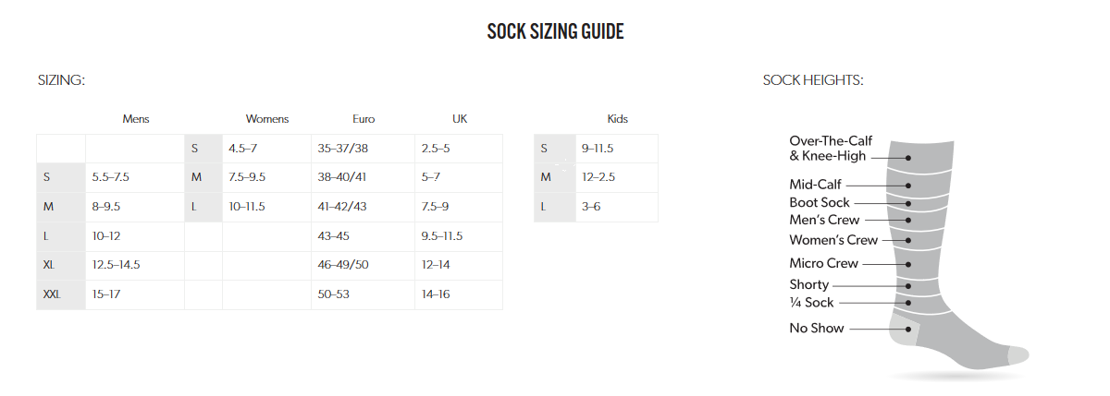The width and height of the screenshot is (1110, 396).
Task: Select the UK column header
Action: [460, 119]
